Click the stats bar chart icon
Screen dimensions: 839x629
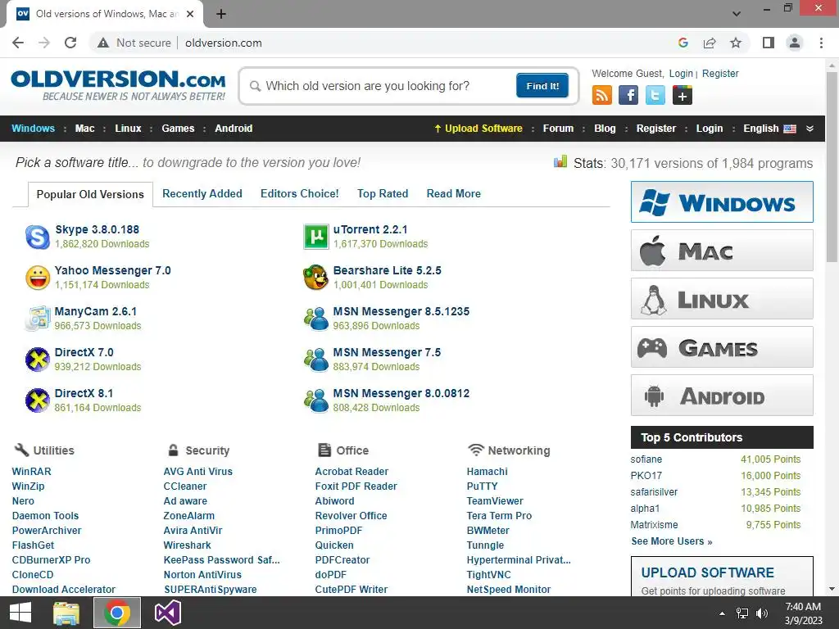tap(560, 161)
